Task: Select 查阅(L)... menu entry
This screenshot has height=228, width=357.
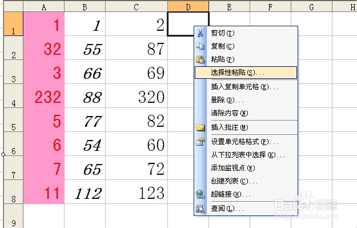Action: 246,209
